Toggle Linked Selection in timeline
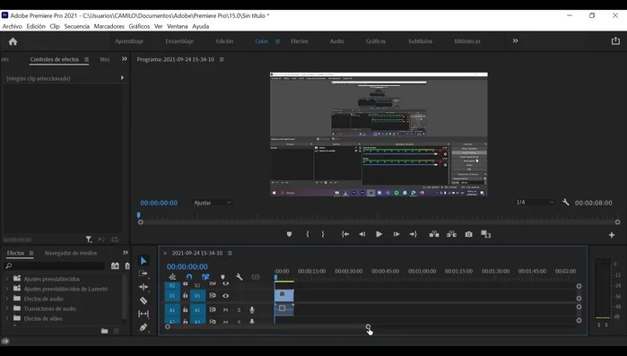627x356 pixels. 205,277
